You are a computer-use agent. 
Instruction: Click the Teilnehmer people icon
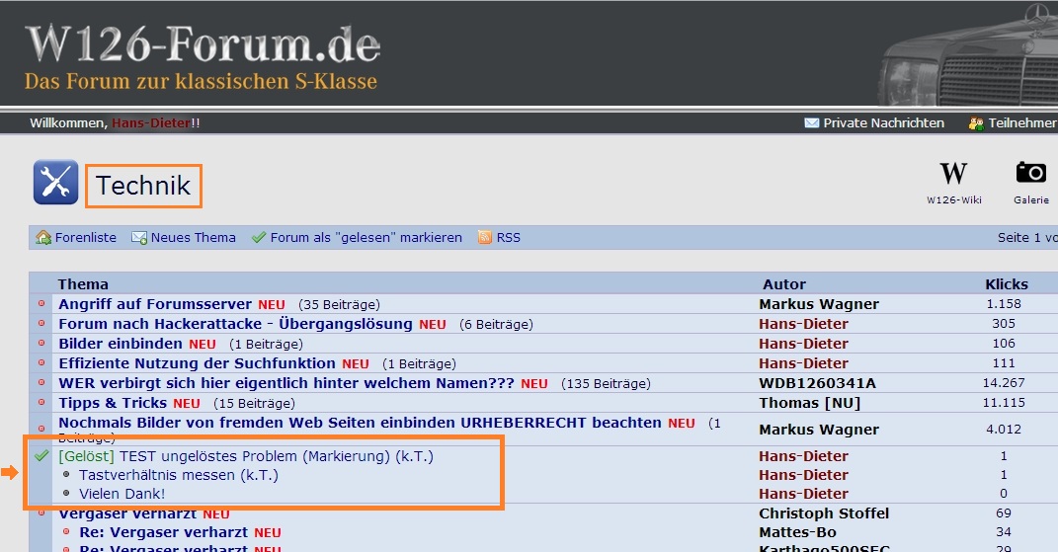[976, 123]
